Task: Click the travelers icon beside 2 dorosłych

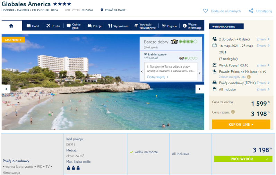Action: point(214,39)
